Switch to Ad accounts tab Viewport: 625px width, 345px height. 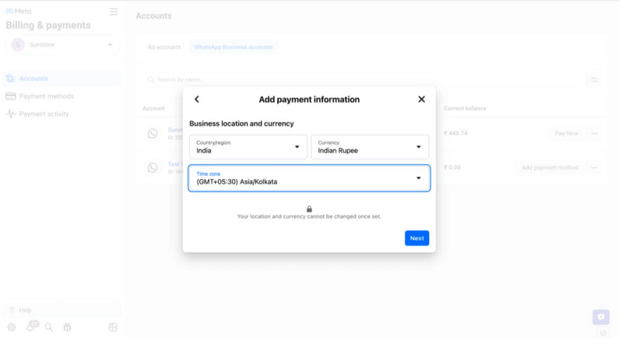coord(164,47)
